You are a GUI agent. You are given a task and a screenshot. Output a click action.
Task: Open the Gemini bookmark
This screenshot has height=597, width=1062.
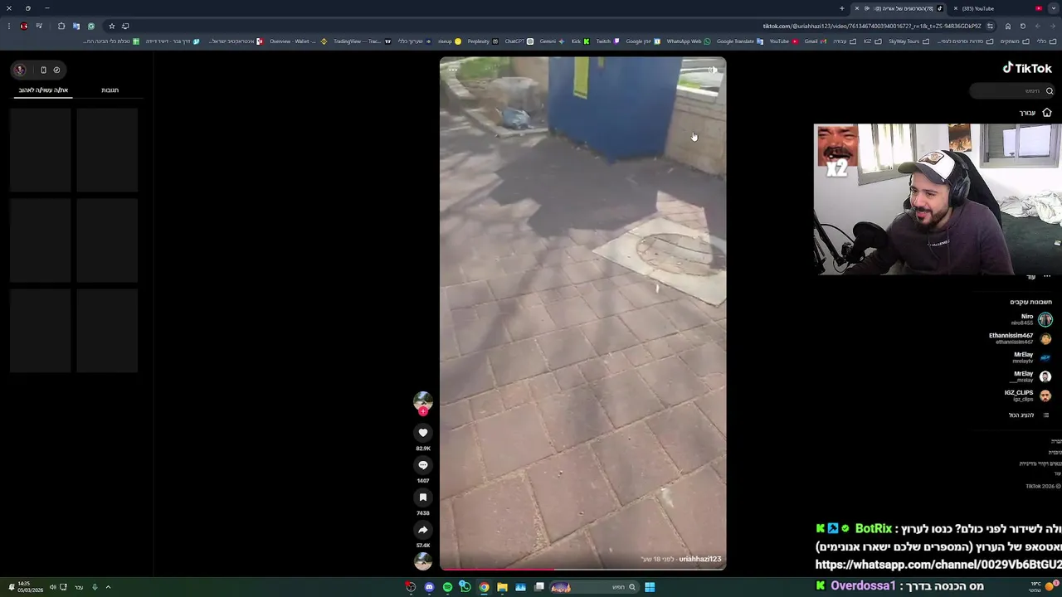click(x=552, y=41)
